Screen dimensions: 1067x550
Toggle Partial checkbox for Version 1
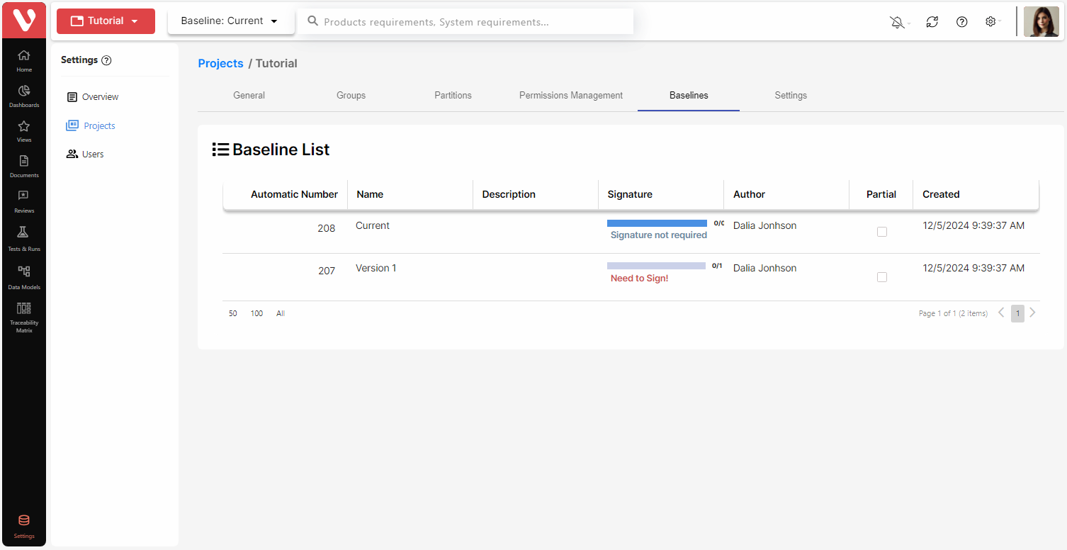[881, 277]
